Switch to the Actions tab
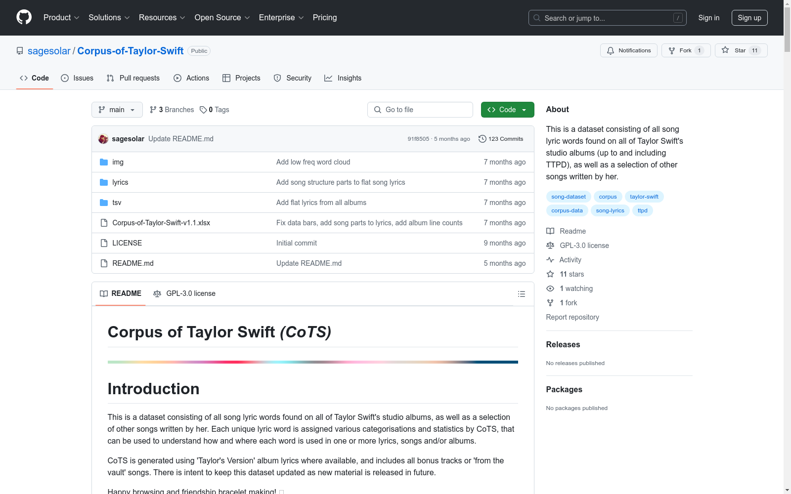The width and height of the screenshot is (791, 494). pyautogui.click(x=191, y=78)
